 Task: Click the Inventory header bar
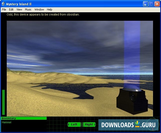24,118
